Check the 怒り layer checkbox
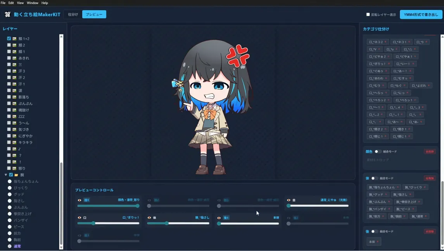The width and height of the screenshot is (444, 251). (9, 168)
